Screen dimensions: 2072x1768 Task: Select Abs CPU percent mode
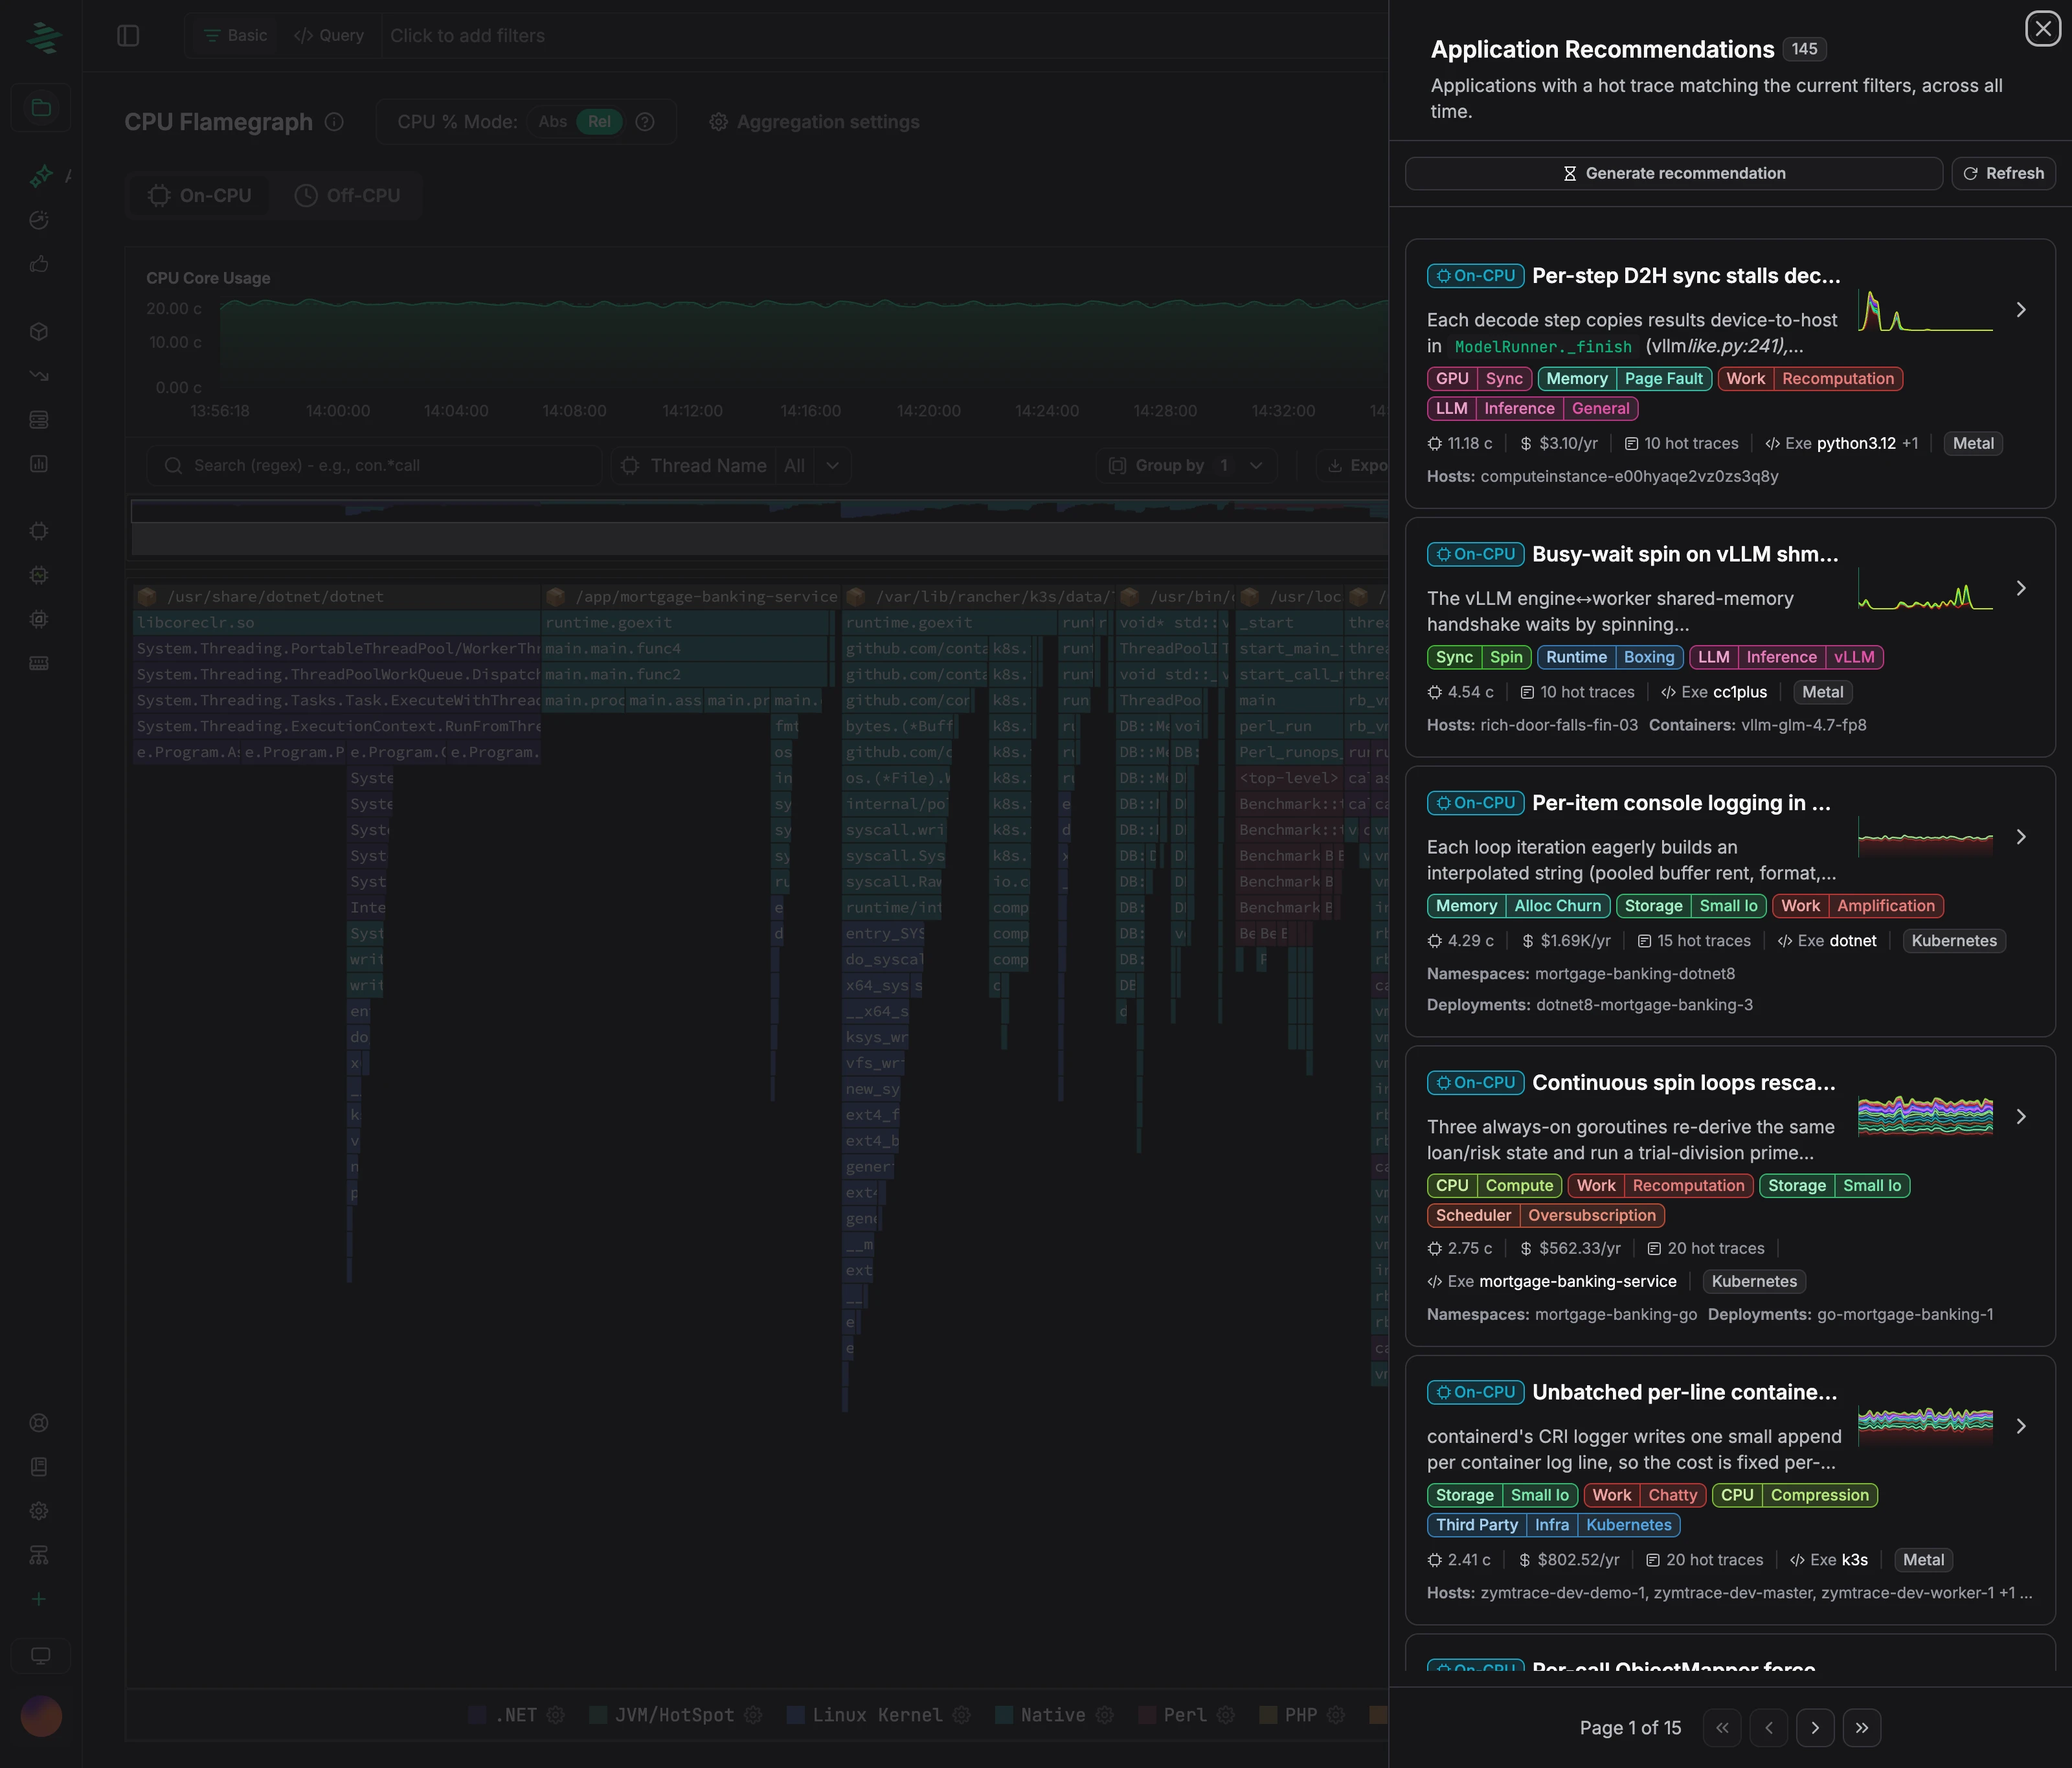point(552,122)
